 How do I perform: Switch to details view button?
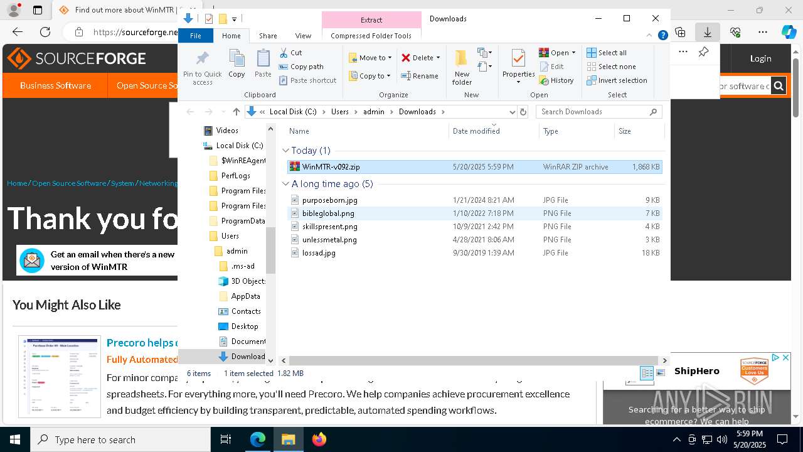pyautogui.click(x=647, y=373)
